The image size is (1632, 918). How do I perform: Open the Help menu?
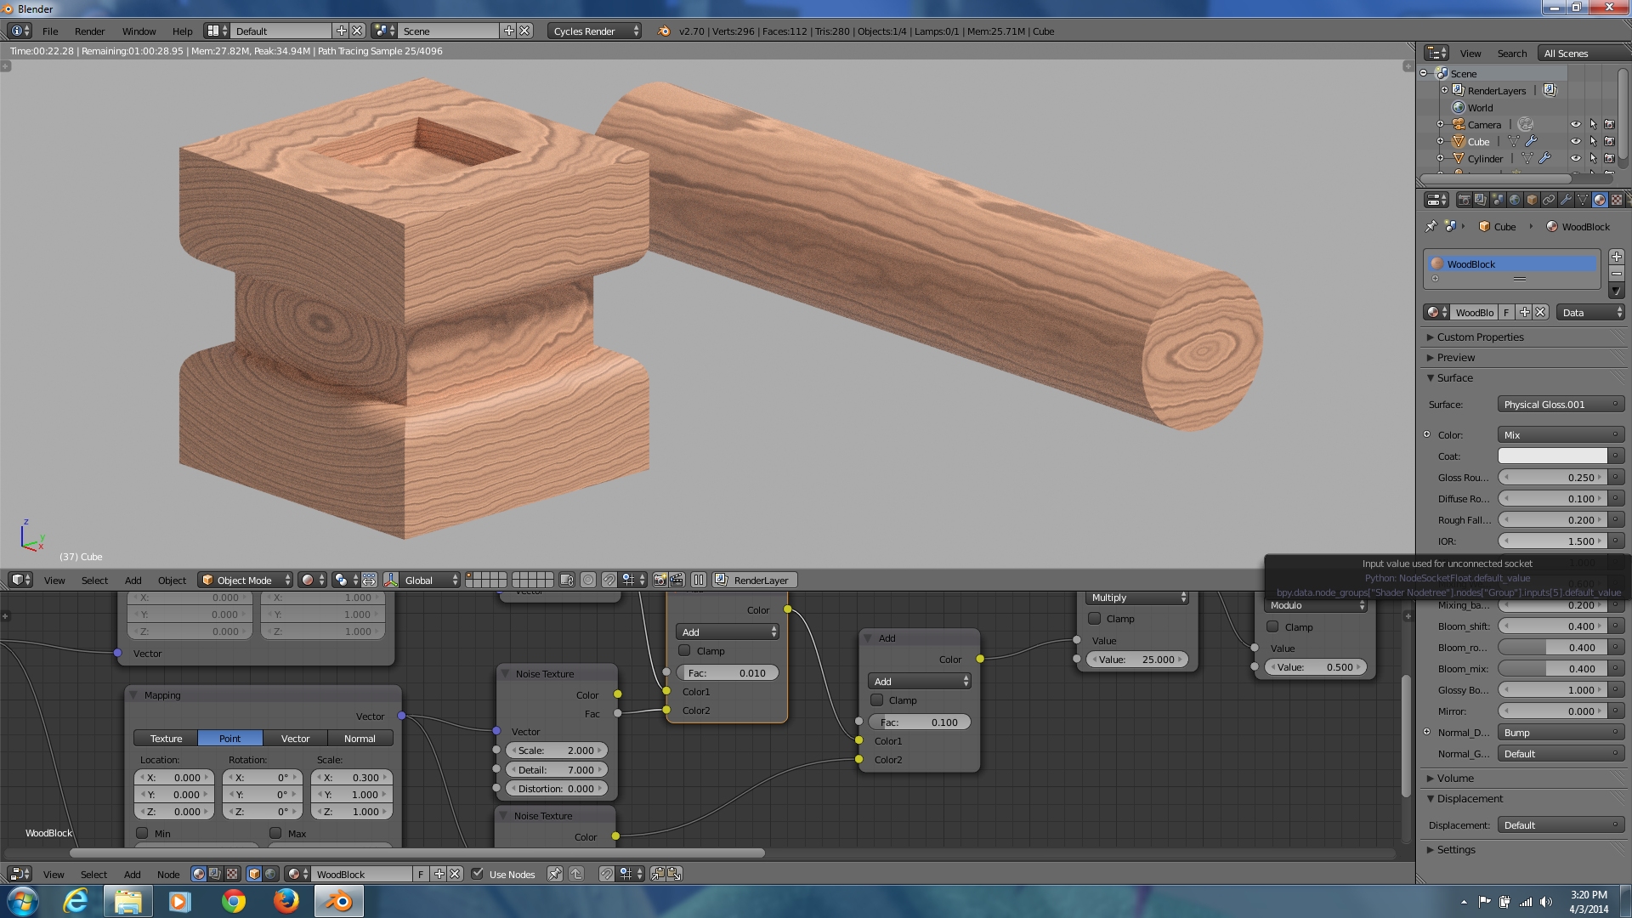click(x=182, y=31)
